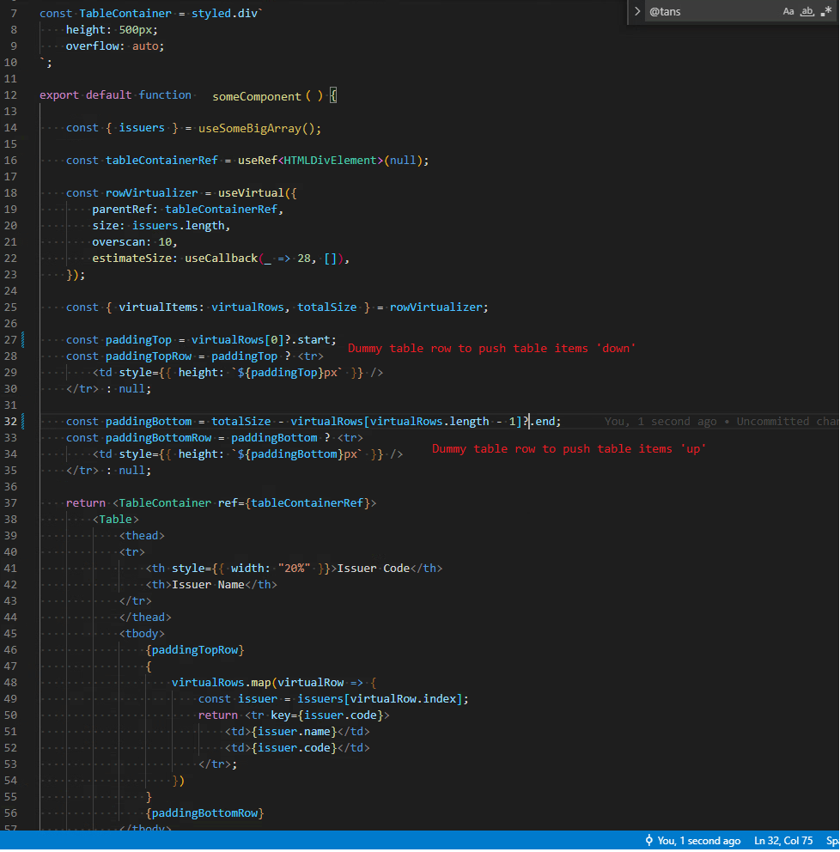Image resolution: width=840 pixels, height=852 pixels.
Task: Expand the Toggle Replace chevron in find widget
Action: tap(637, 11)
